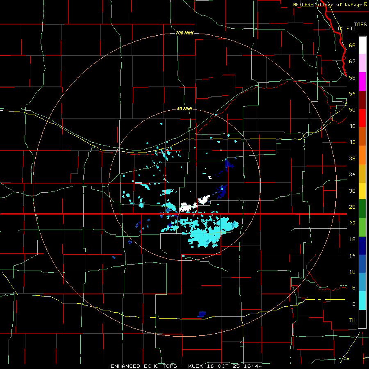
Task: Click the '26' legend value
Action: pos(352,207)
